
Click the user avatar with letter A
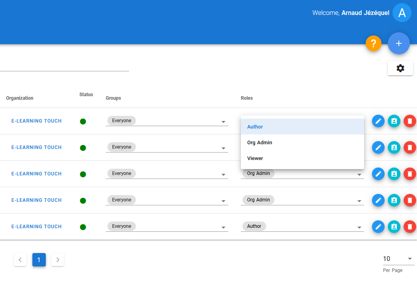tap(402, 13)
